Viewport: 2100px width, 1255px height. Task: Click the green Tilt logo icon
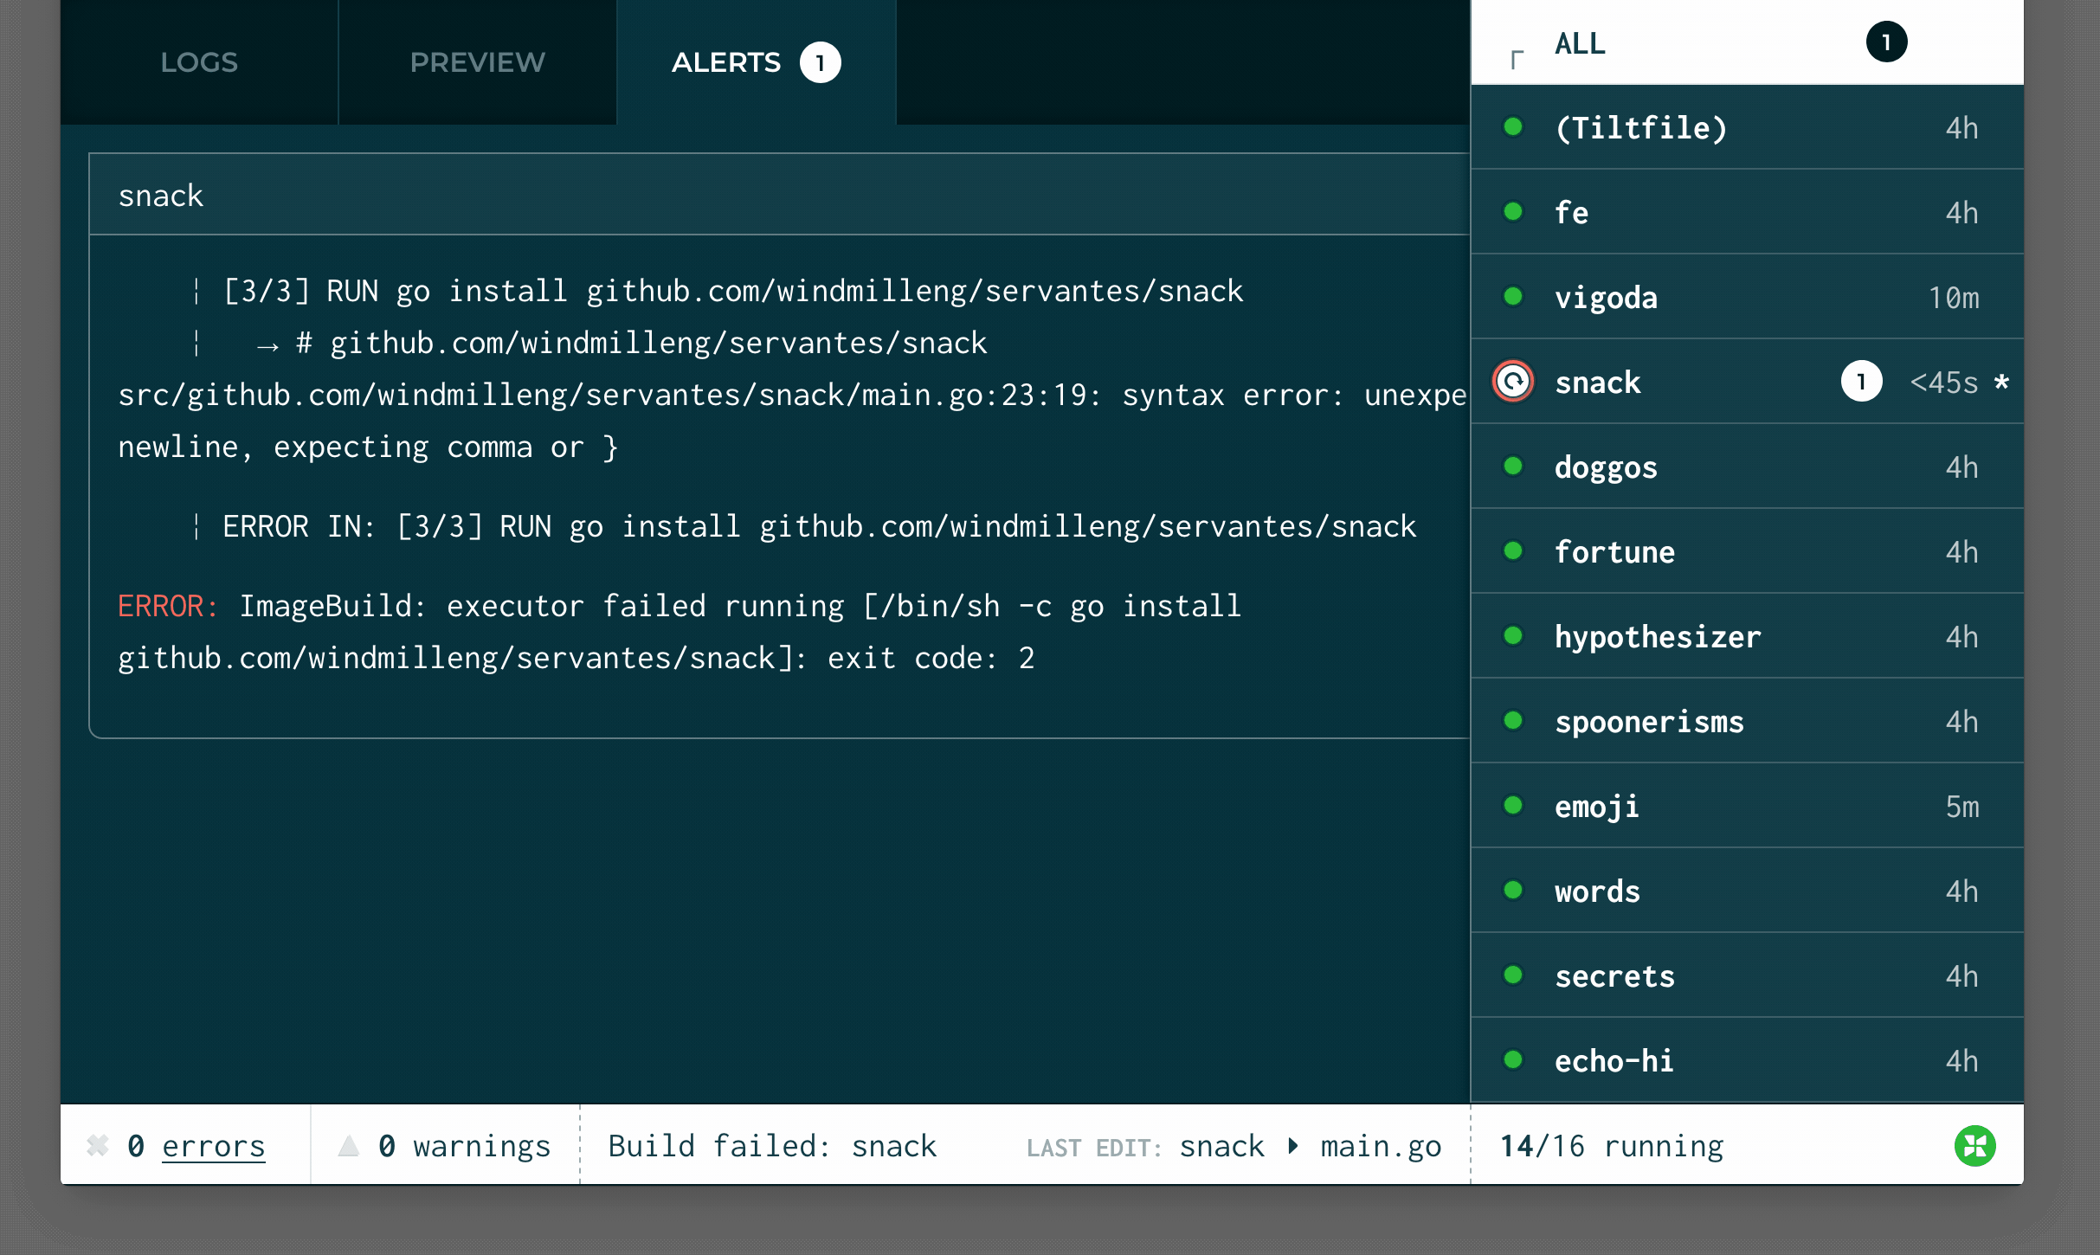point(1975,1146)
